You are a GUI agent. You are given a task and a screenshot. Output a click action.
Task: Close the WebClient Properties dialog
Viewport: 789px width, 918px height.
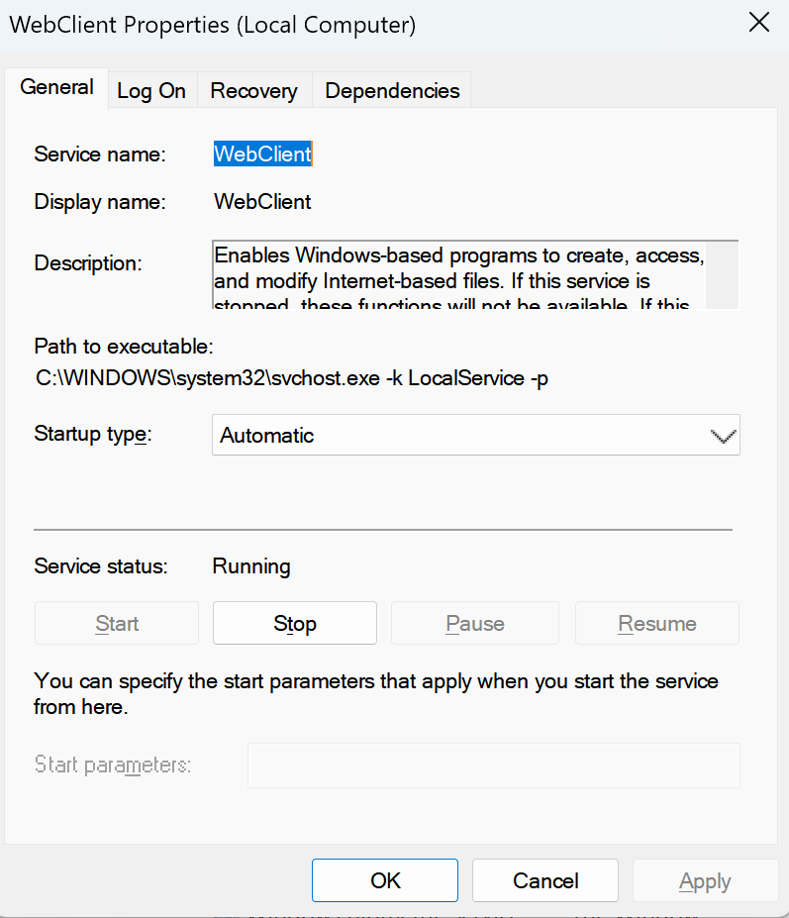pyautogui.click(x=759, y=23)
